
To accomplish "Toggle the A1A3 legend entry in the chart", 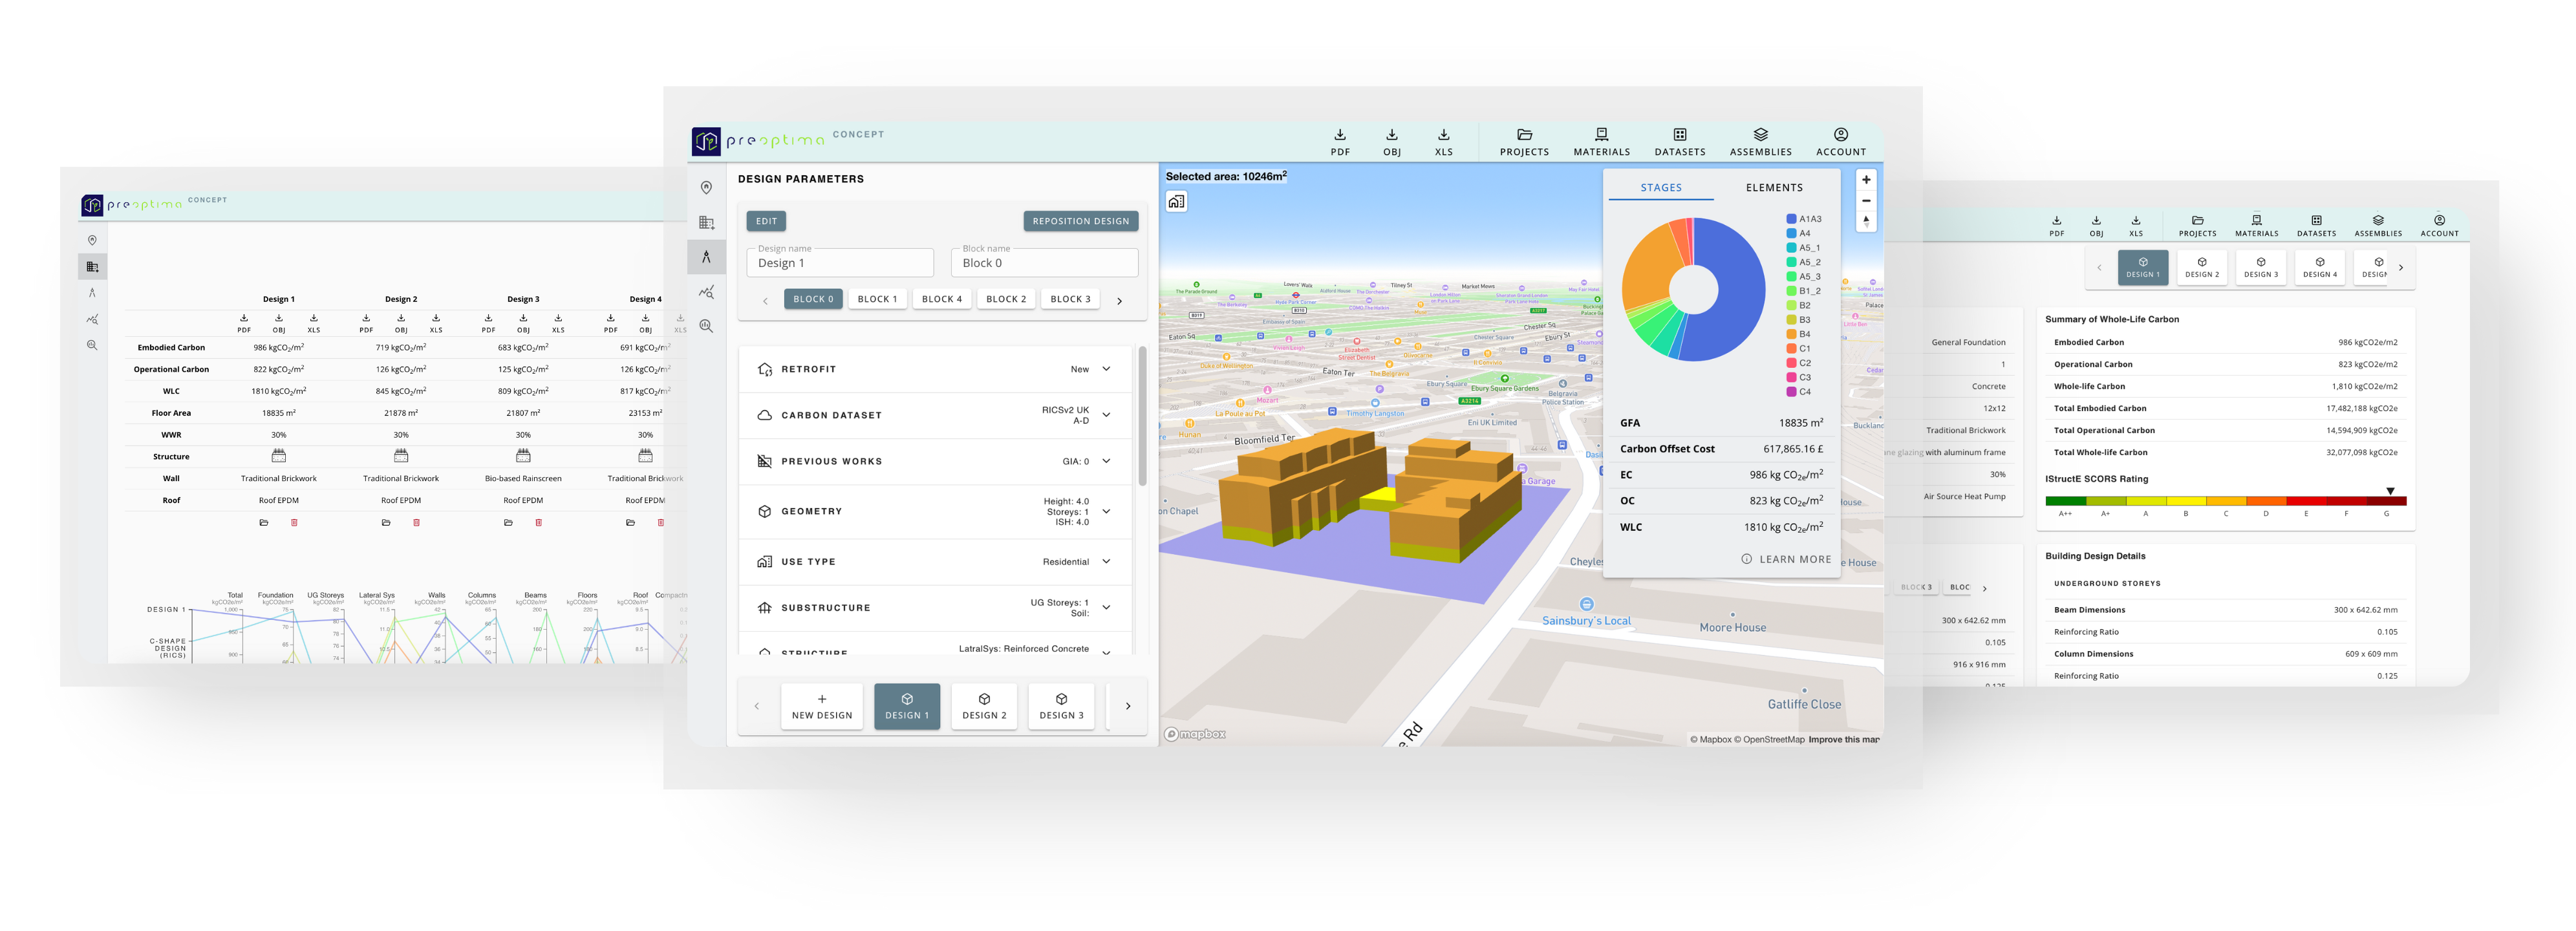I will click(1803, 219).
